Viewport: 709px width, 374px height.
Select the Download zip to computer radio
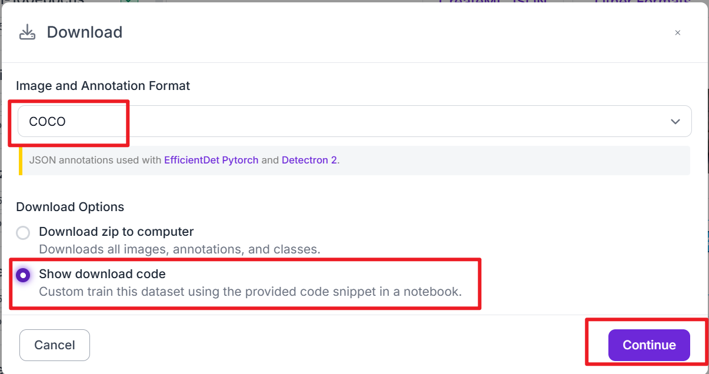(x=23, y=233)
